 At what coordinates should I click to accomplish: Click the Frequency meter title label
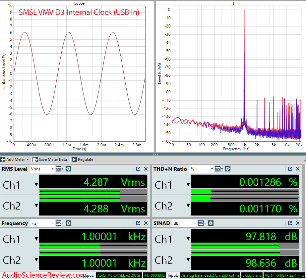[15, 223]
